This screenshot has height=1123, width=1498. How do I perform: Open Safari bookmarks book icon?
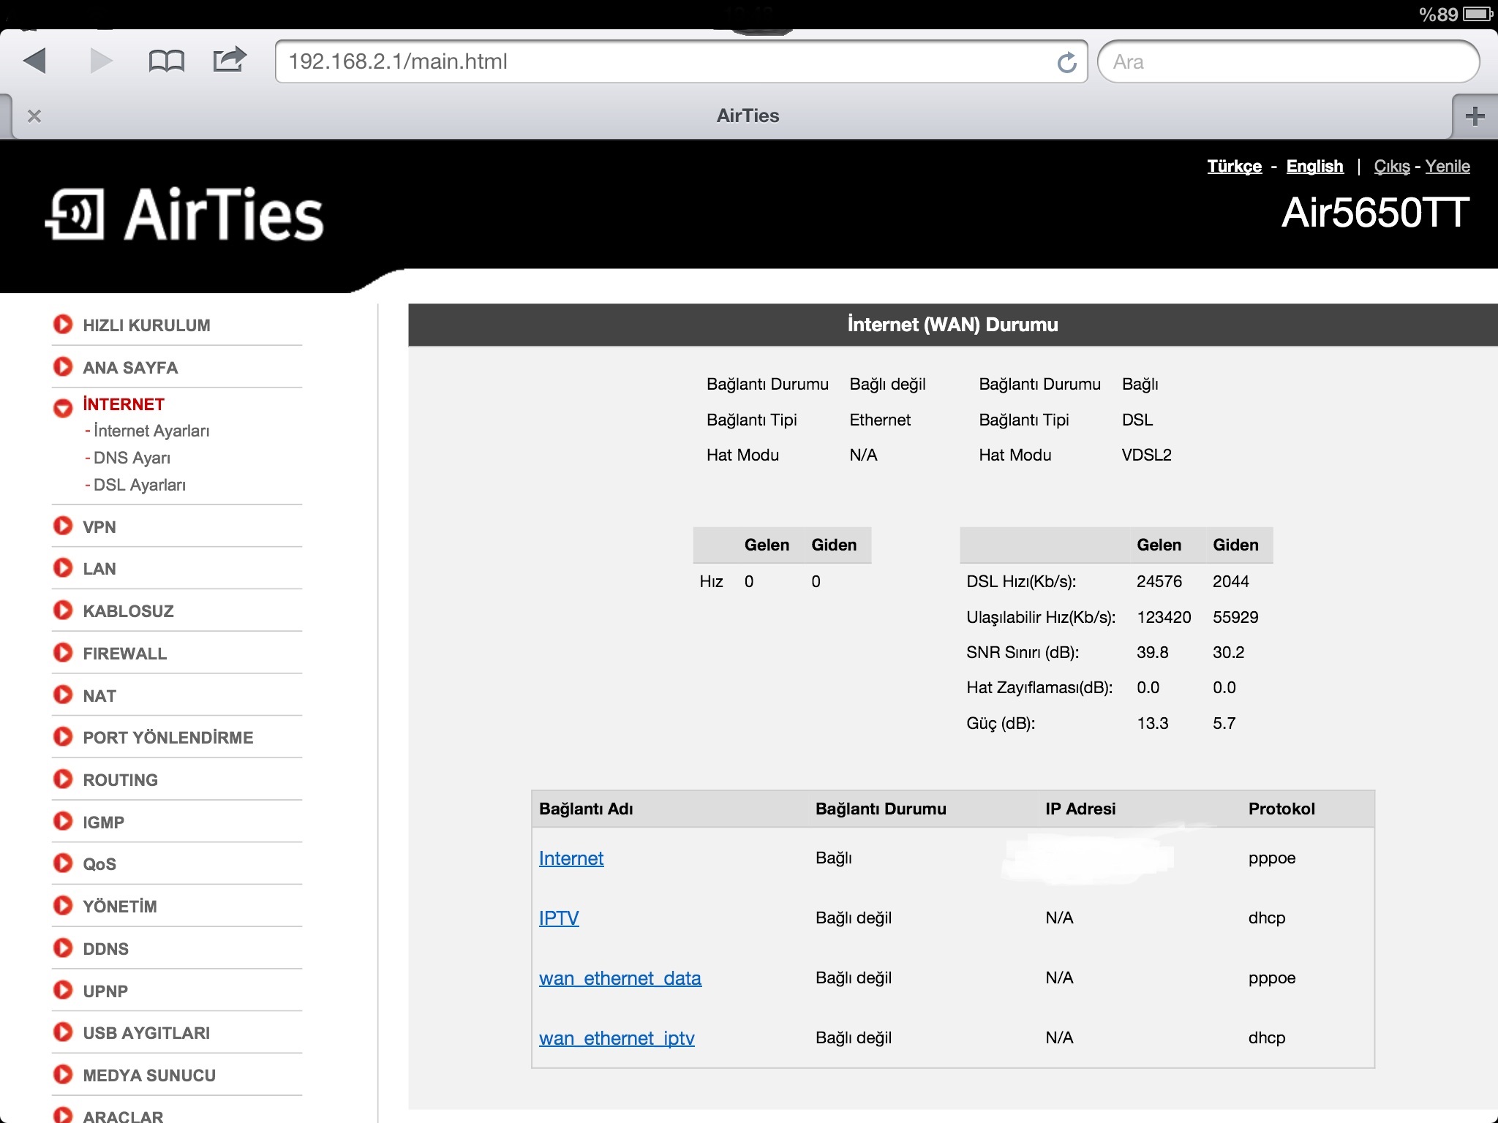(166, 61)
